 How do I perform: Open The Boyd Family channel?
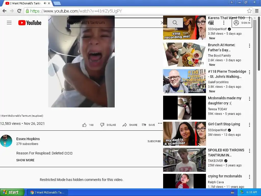219,55
